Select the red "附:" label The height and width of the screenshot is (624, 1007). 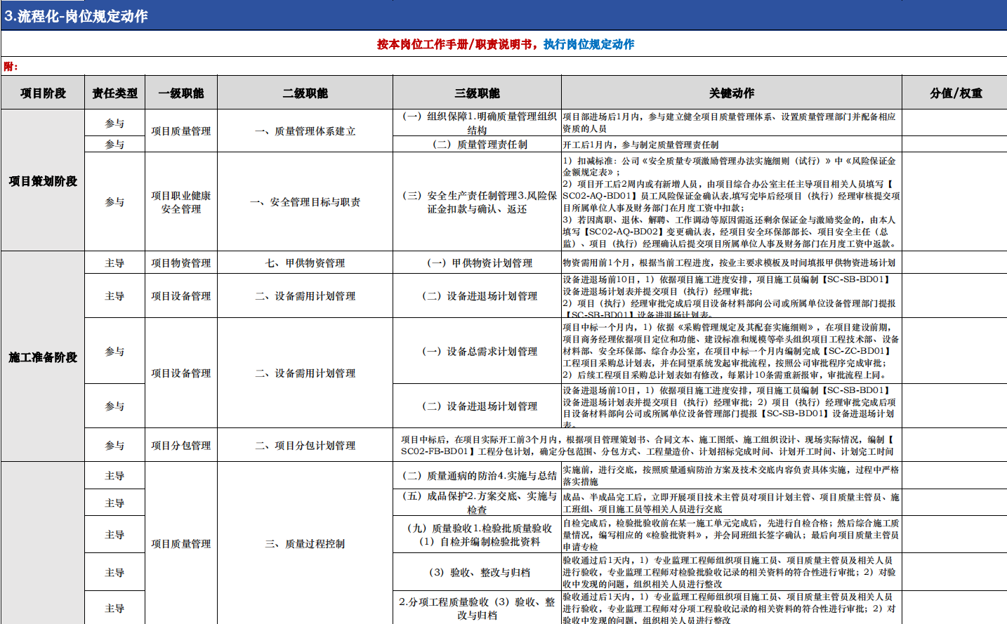click(x=11, y=67)
